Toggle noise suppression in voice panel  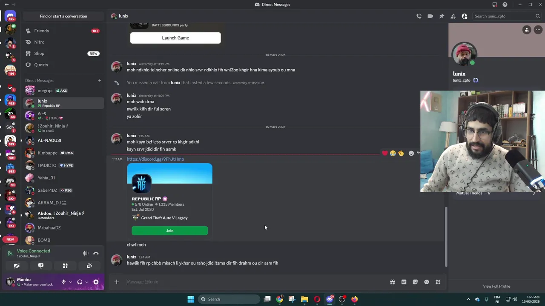tap(86, 253)
